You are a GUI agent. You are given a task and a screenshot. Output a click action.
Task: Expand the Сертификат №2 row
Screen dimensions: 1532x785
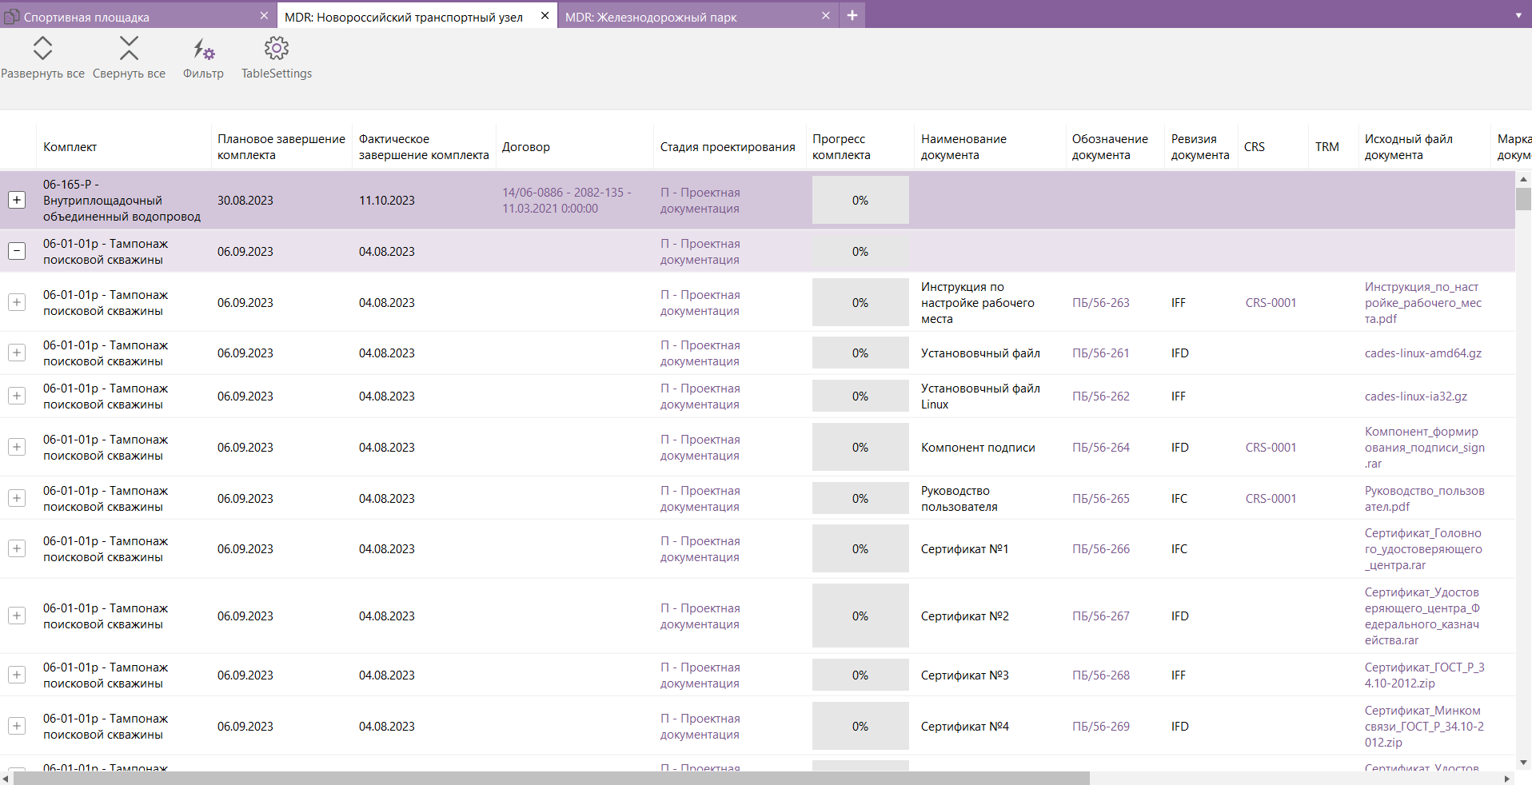[x=17, y=616]
